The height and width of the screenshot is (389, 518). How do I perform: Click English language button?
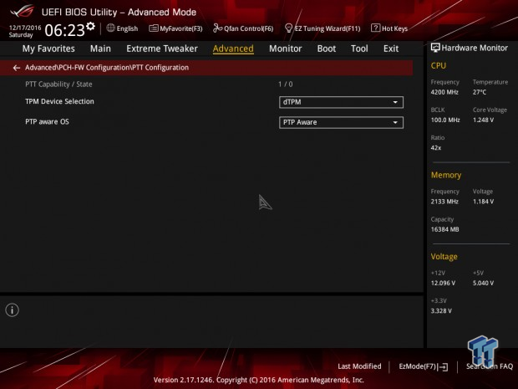point(127,28)
